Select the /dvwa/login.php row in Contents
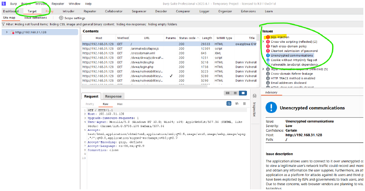This screenshot has width=365, height=191. pyautogui.click(x=169, y=67)
